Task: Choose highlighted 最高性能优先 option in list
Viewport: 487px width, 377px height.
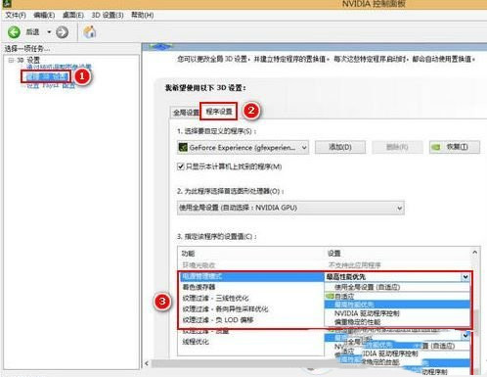Action: [397, 305]
